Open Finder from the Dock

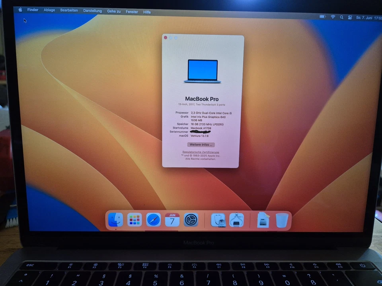click(x=115, y=220)
